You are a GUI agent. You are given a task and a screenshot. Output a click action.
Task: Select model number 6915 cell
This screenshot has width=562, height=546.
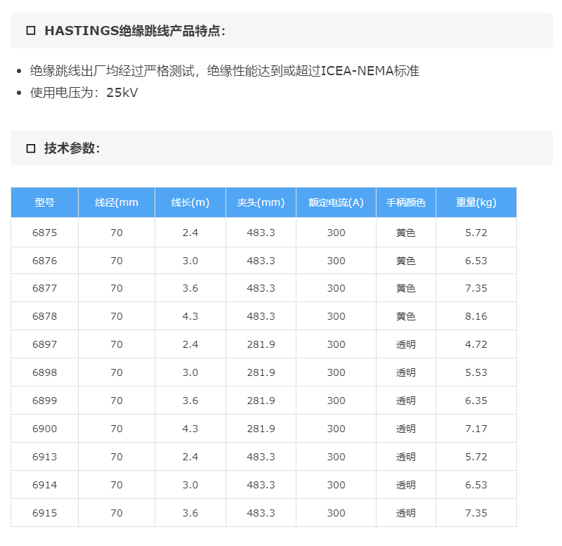pos(44,513)
